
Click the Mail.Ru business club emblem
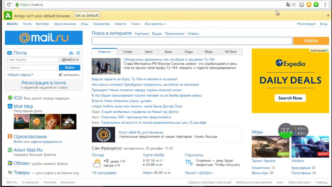point(103,135)
